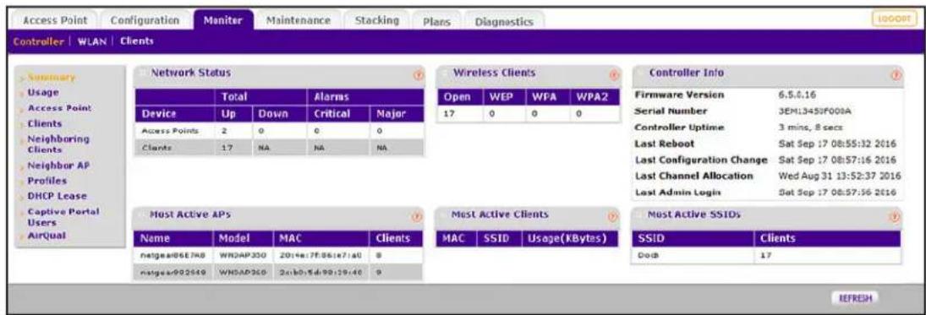Screen dimensions: 926x315
Task: Click MAC address of the WNDAP360 AP
Action: click(x=320, y=274)
